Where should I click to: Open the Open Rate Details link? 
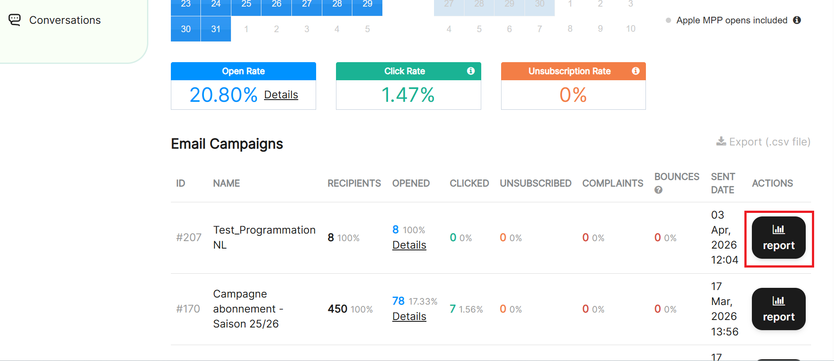point(281,95)
